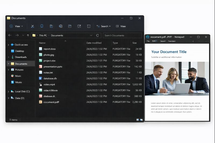Open the address bar history dropdown

(91, 35)
